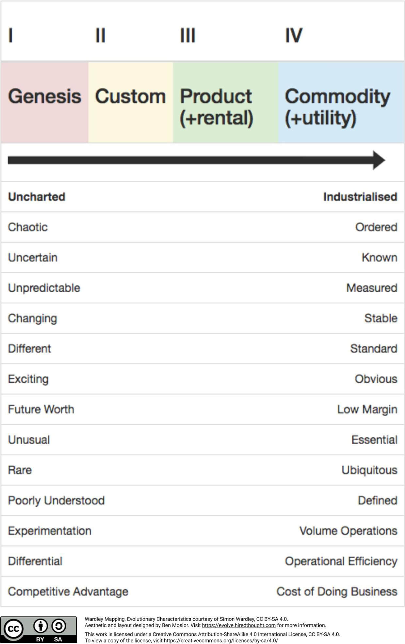Click the Cost of Doing Business label

[337, 591]
